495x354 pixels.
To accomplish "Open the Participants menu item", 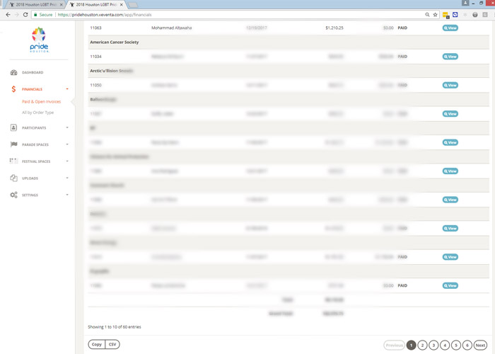I will pyautogui.click(x=34, y=127).
